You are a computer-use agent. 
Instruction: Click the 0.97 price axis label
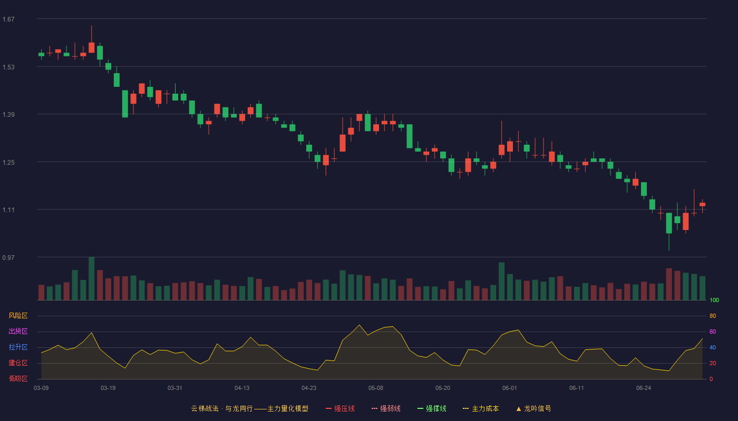(x=8, y=257)
